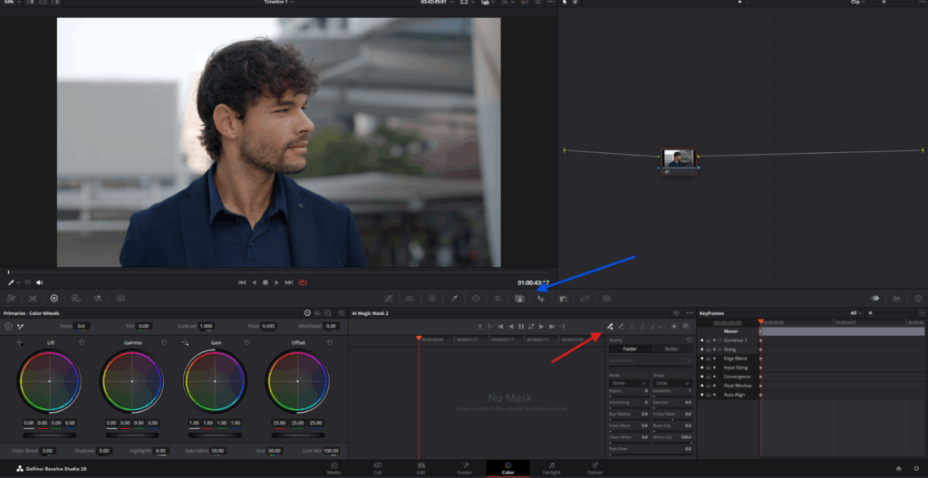Open the Color Wheels palette icon
Screen dimensions: 928x478
click(x=54, y=299)
